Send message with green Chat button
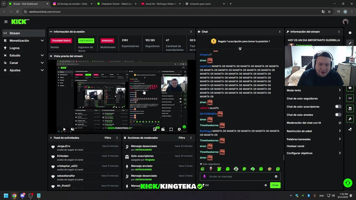This screenshot has width=356, height=200. (x=275, y=185)
